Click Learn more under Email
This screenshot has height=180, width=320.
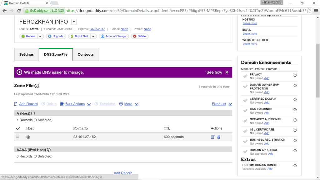[x=250, y=33]
